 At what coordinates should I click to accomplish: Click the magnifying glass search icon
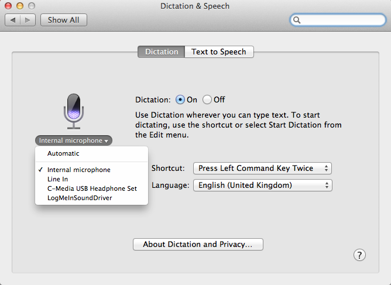pyautogui.click(x=297, y=20)
